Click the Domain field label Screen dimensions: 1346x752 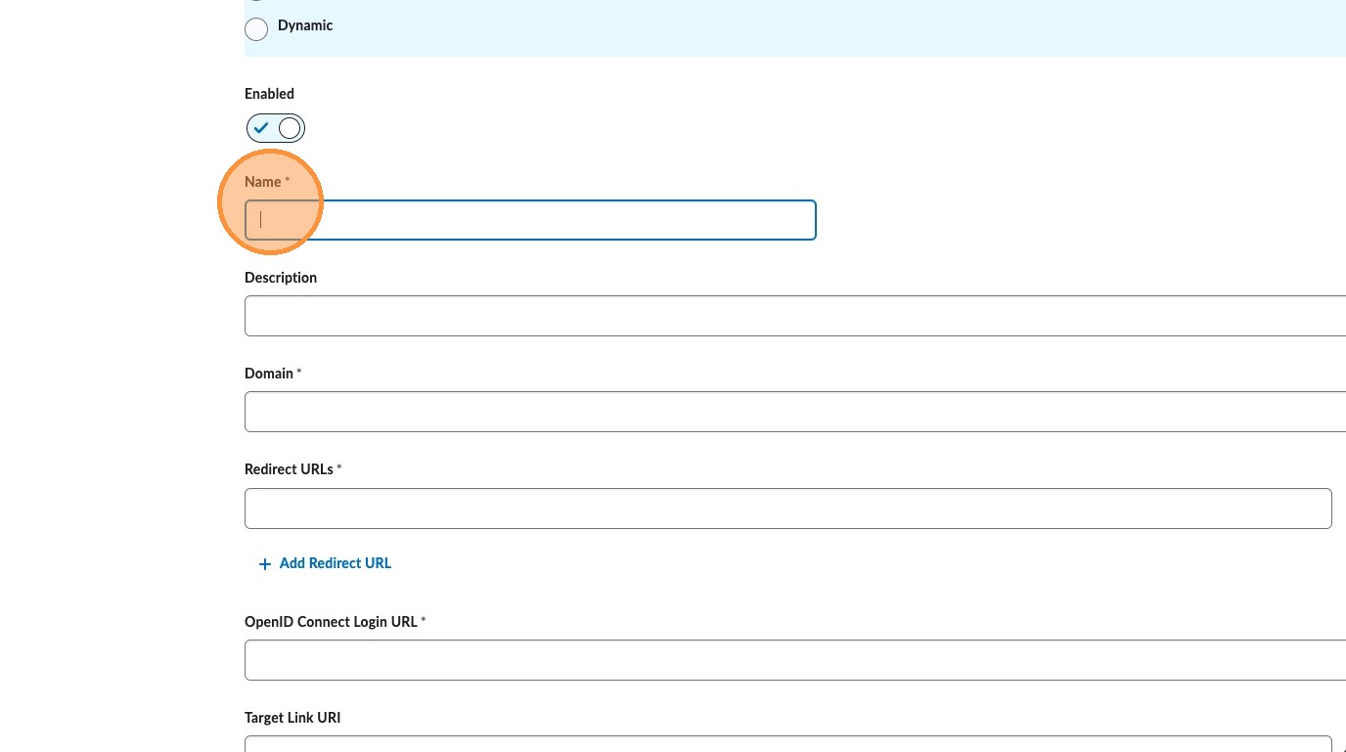click(269, 374)
